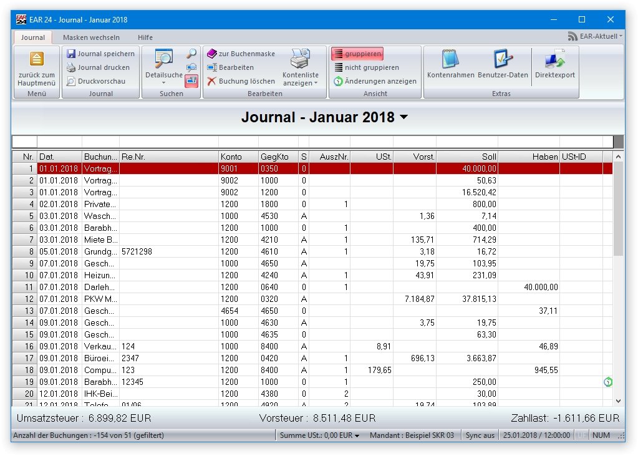Click GegKto cell '4210' in row 7
Image resolution: width=638 pixels, height=456 pixels.
(x=278, y=240)
